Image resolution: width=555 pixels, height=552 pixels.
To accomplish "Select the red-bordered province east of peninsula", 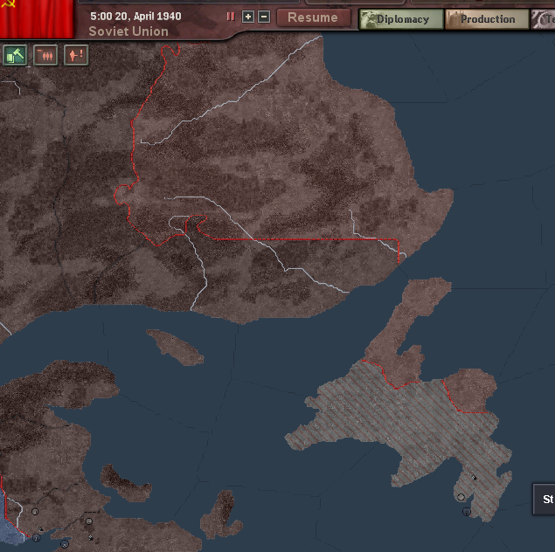I will click(x=471, y=387).
